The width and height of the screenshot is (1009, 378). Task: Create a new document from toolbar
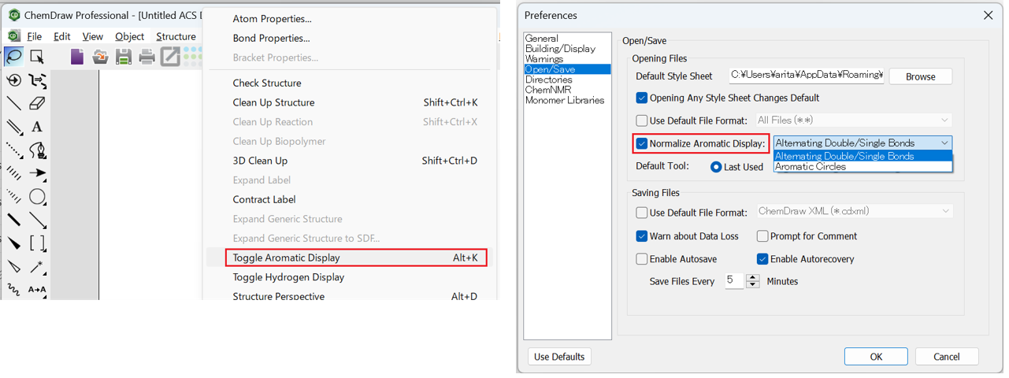click(76, 56)
